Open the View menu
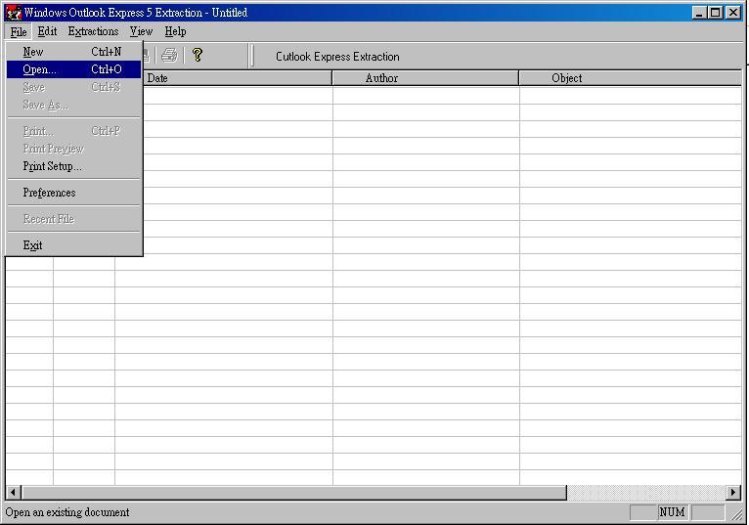Viewport: 749px width, 525px height. coord(141,31)
